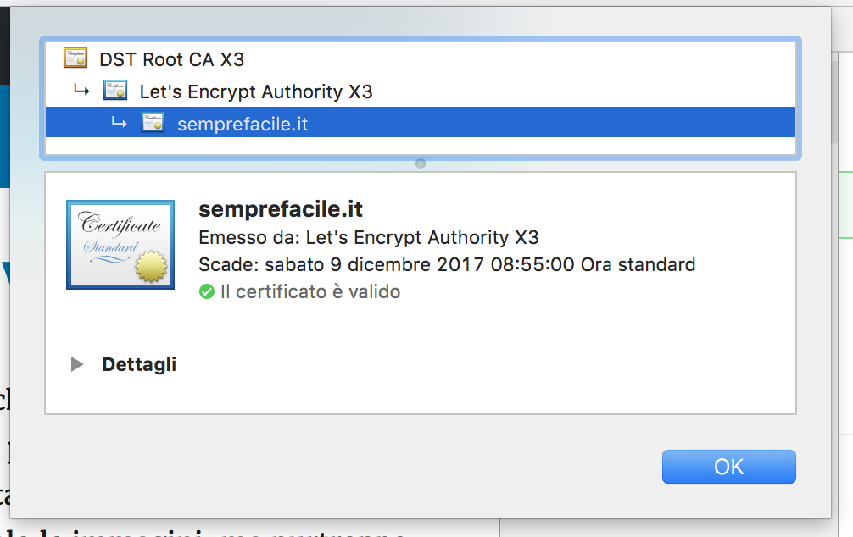Click the 'Scade: sabato 9 dicembre 2017' expiry line
853x537 pixels.
(447, 265)
